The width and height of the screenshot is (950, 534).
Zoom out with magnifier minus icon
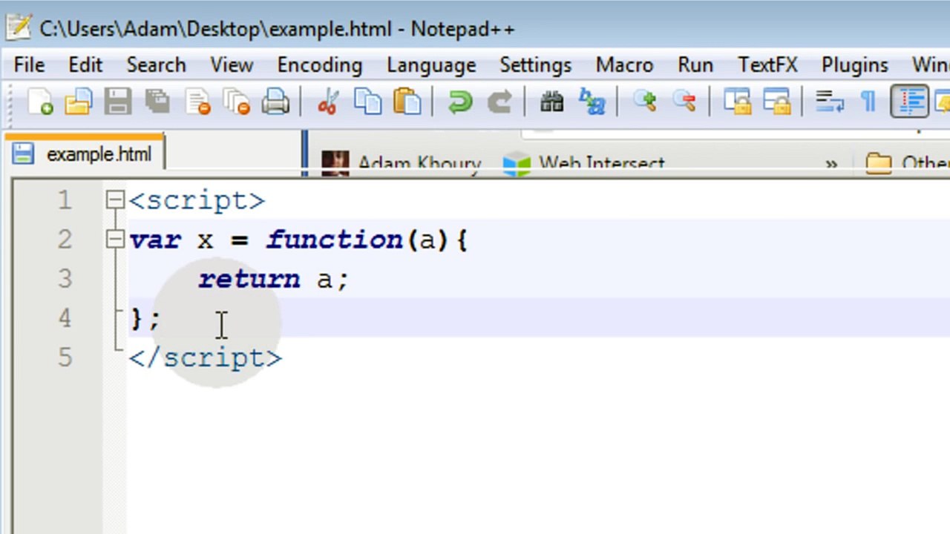click(x=684, y=102)
